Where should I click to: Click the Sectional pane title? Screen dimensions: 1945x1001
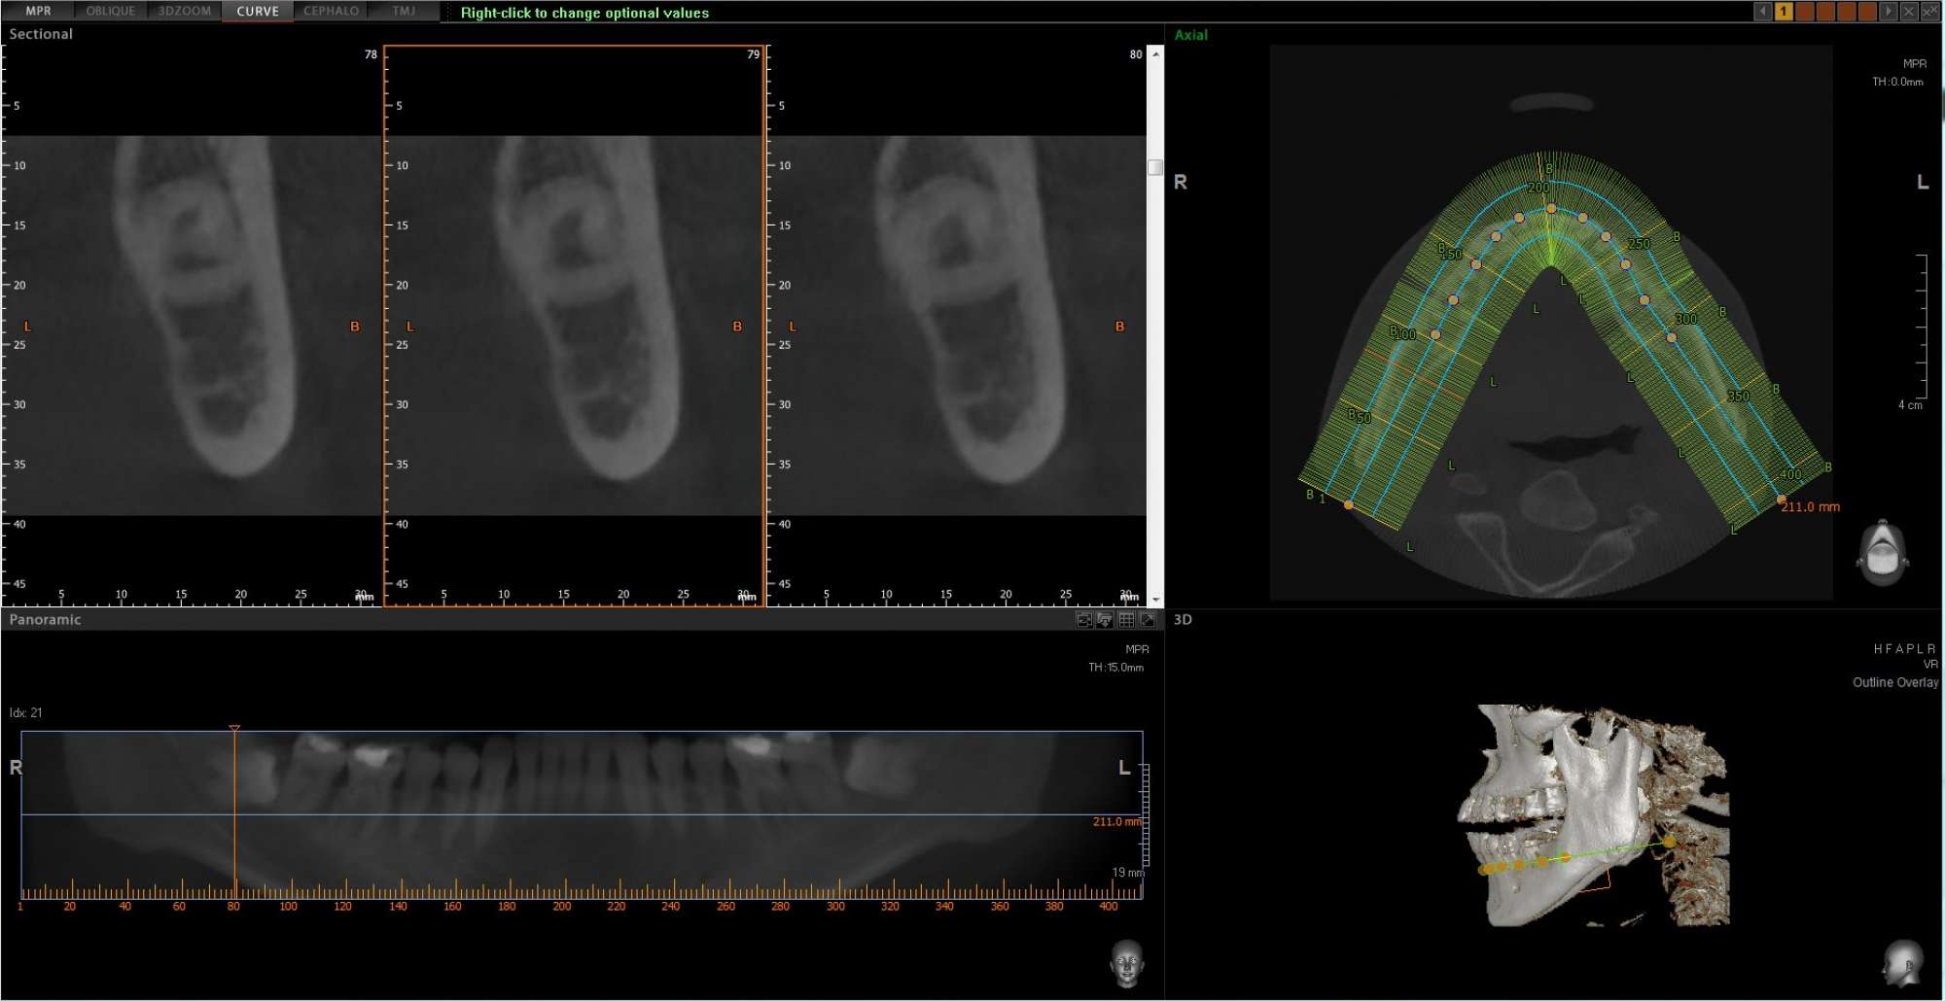click(41, 34)
